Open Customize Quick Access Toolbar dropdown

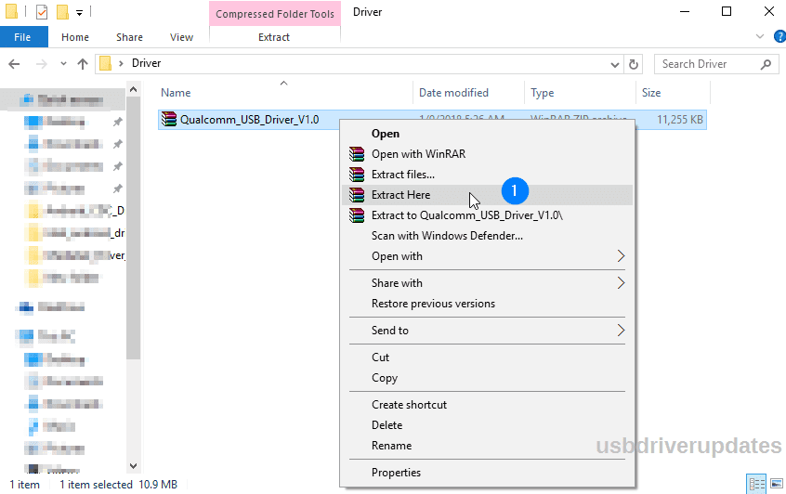[x=79, y=12]
